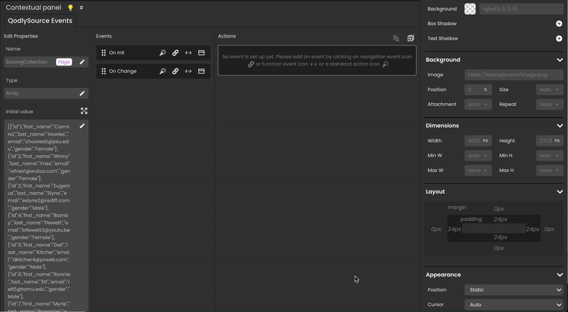The image size is (568, 312).
Task: Collapse the Background section
Action: coord(559,60)
